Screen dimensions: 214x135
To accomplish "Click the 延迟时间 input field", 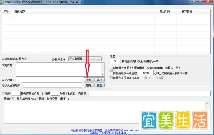I will click(49, 80).
